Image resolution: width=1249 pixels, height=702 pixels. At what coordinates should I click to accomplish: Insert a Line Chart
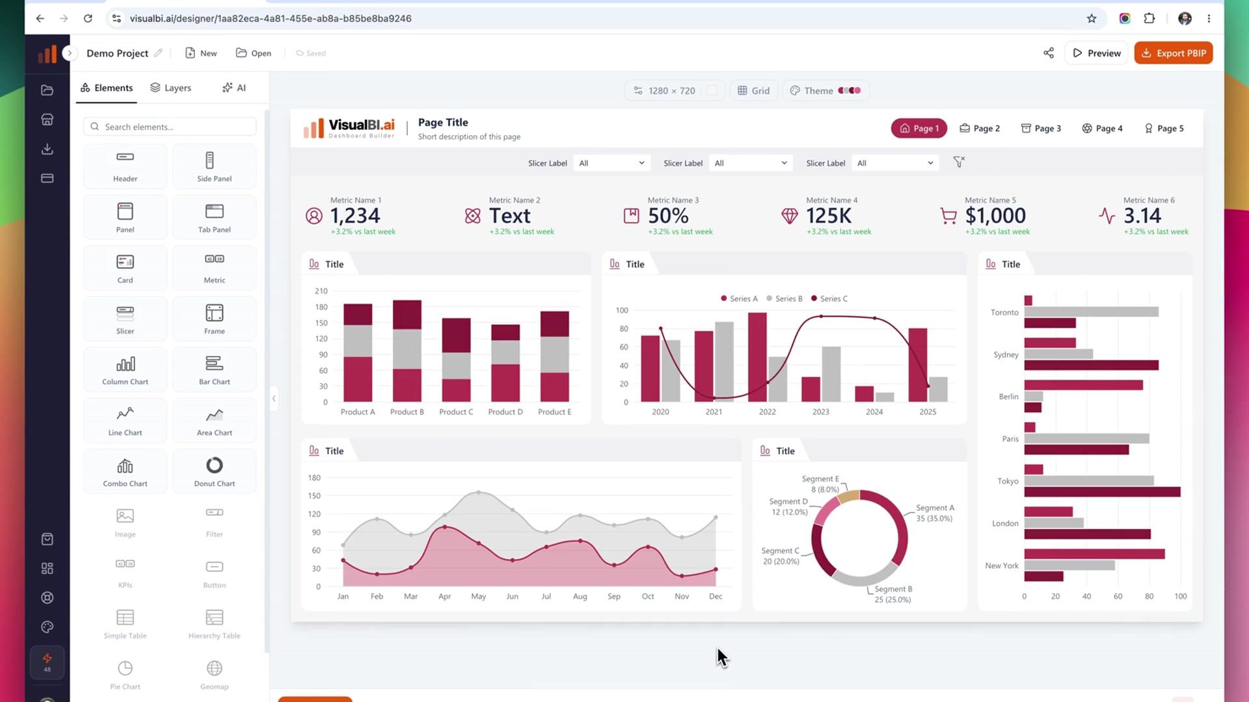click(x=125, y=420)
